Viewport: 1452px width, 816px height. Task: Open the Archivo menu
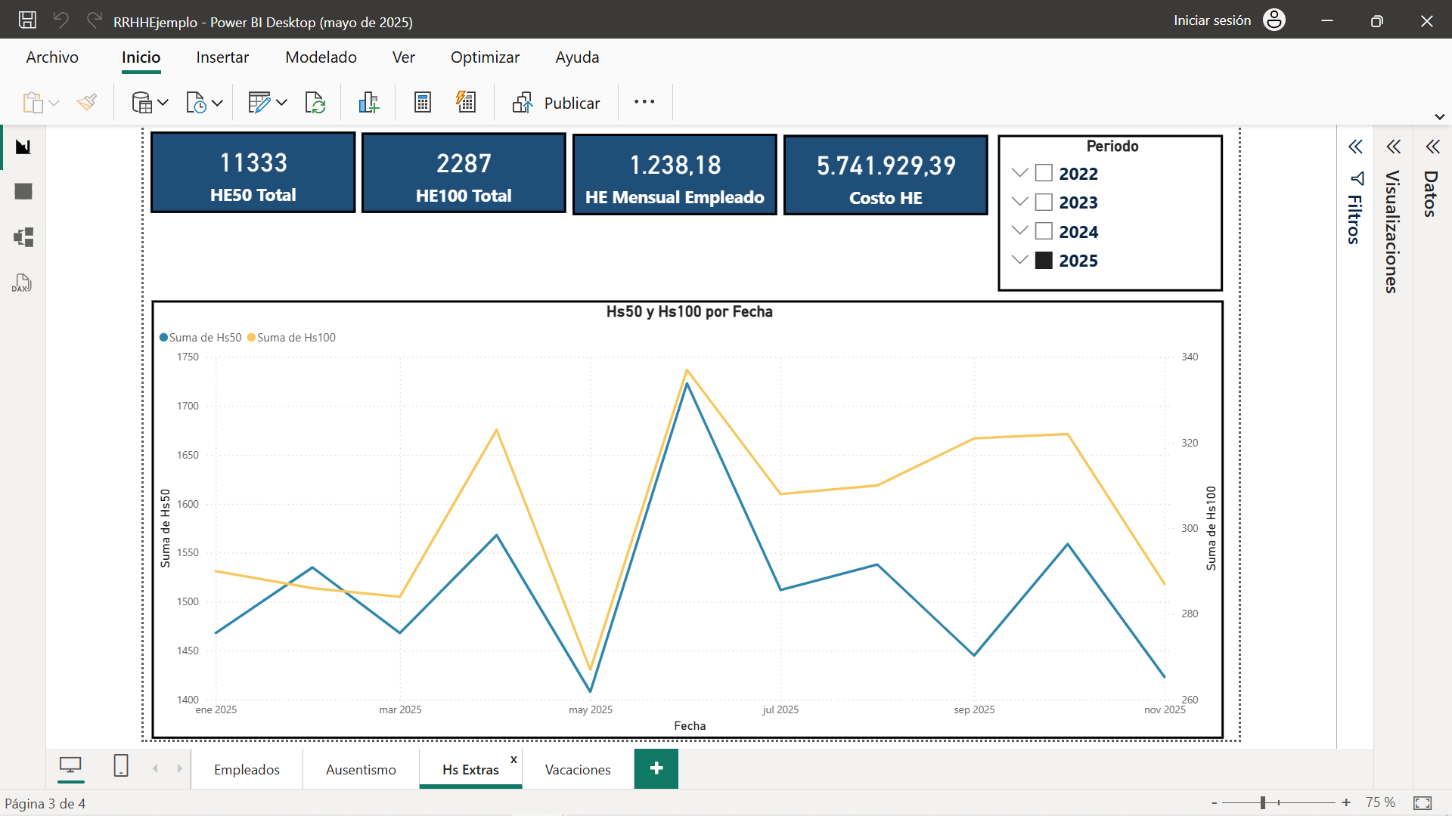[x=52, y=57]
